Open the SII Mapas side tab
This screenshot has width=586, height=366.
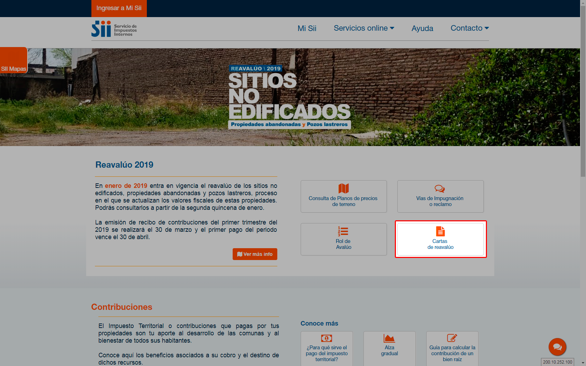[x=14, y=60]
